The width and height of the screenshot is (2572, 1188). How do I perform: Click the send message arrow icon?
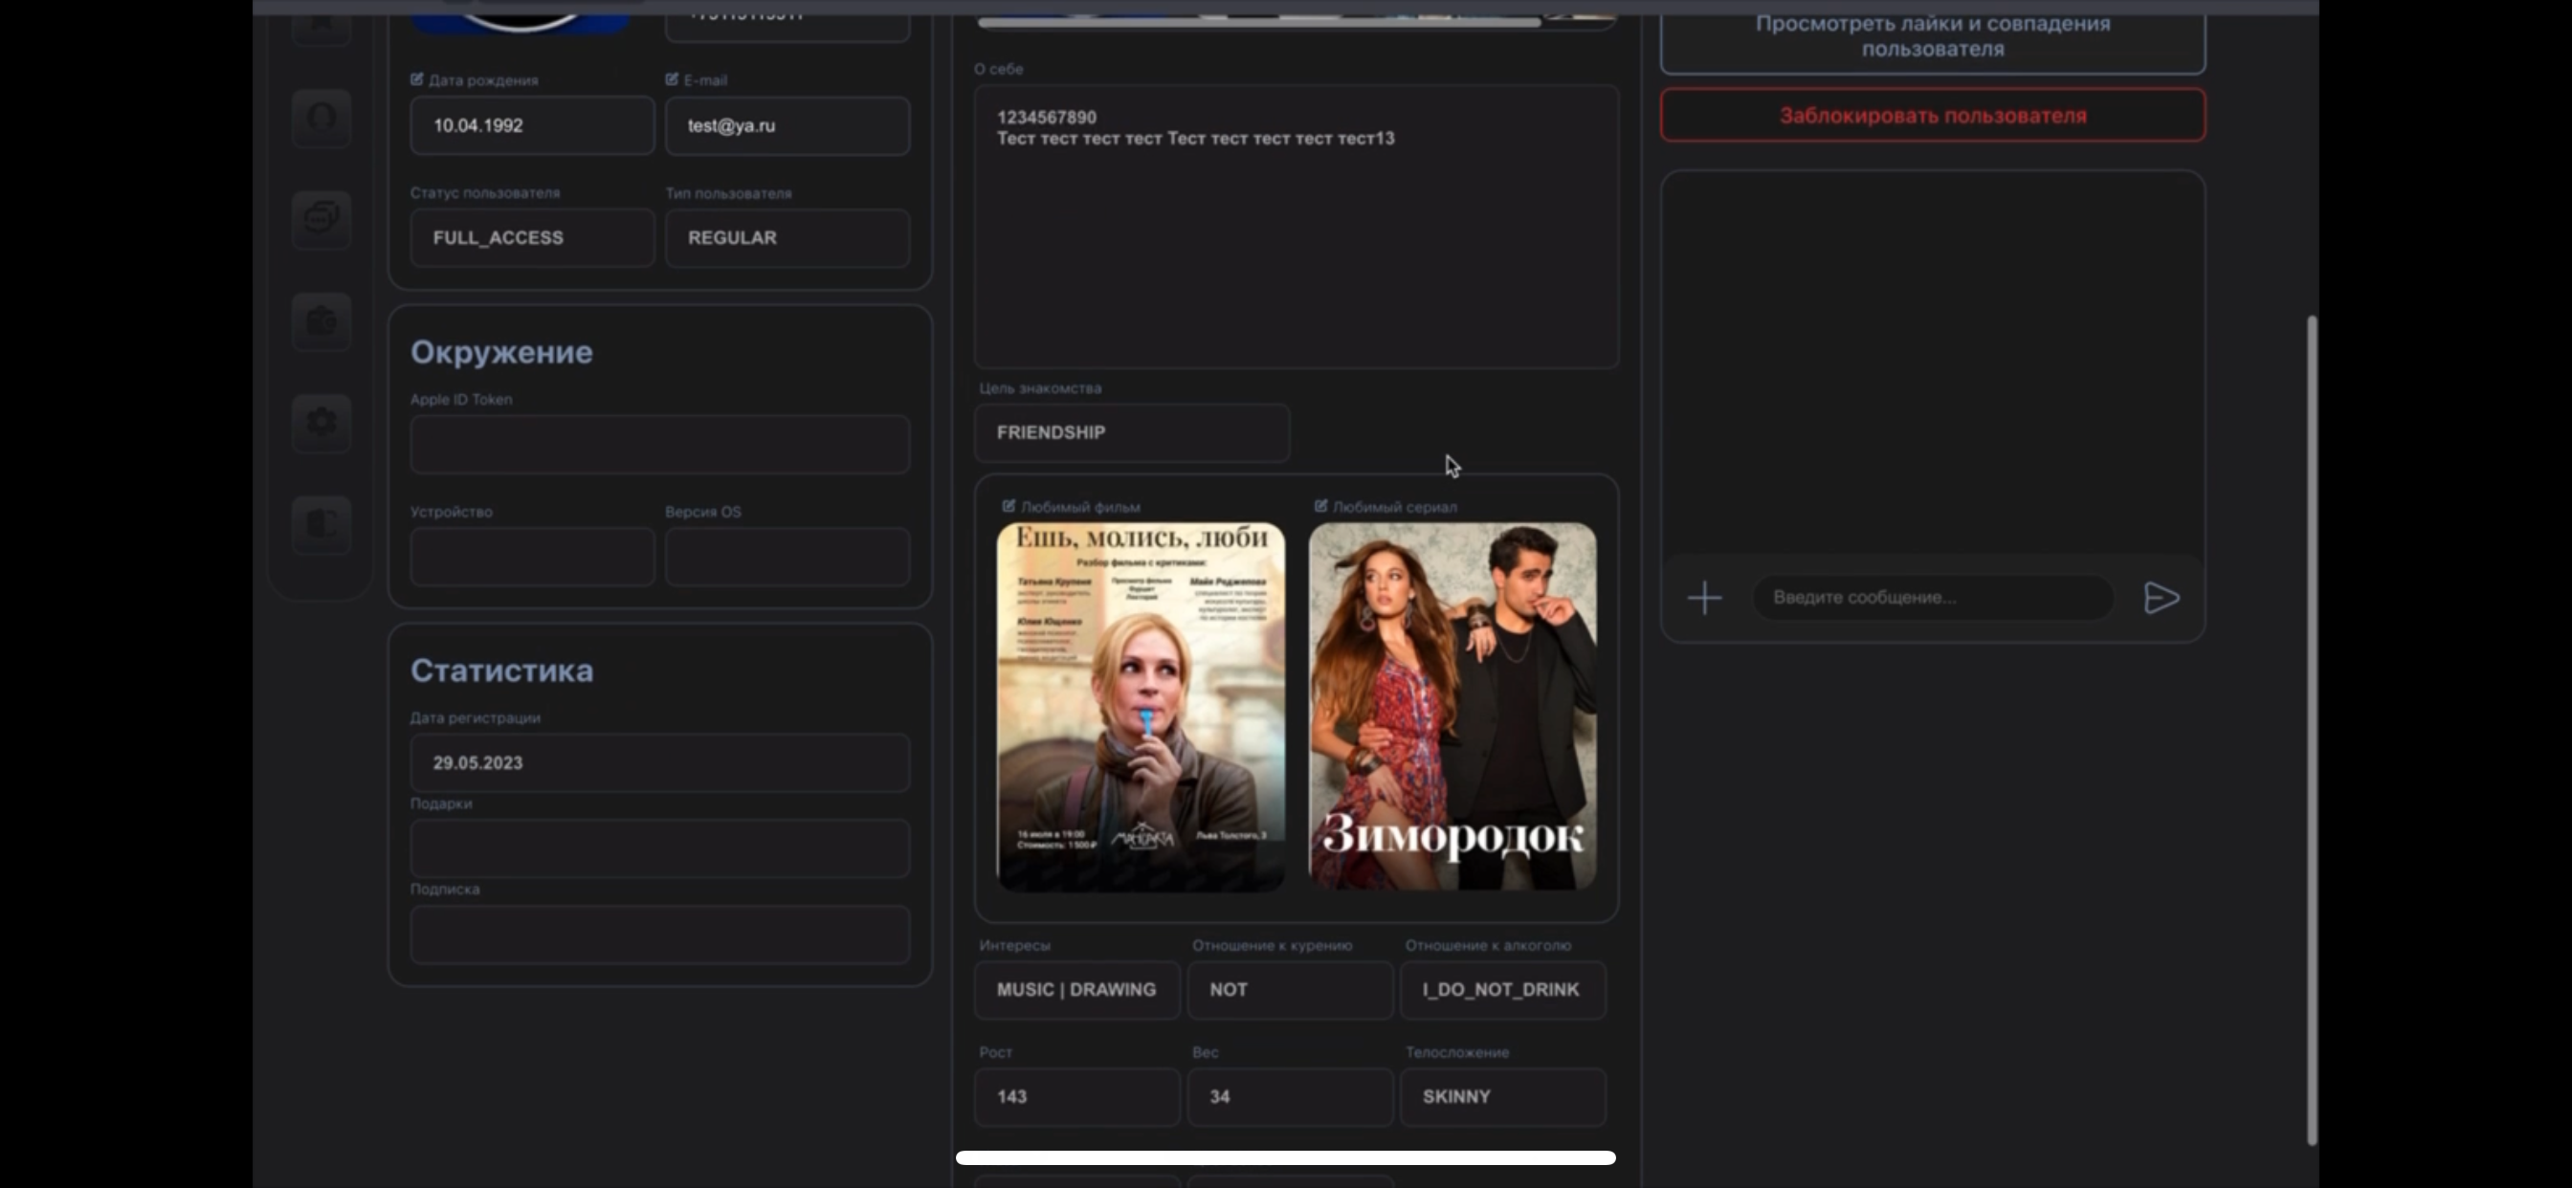(x=2162, y=598)
